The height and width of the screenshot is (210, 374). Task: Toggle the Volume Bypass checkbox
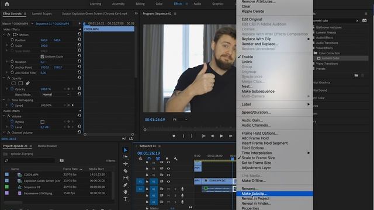click(x=42, y=122)
